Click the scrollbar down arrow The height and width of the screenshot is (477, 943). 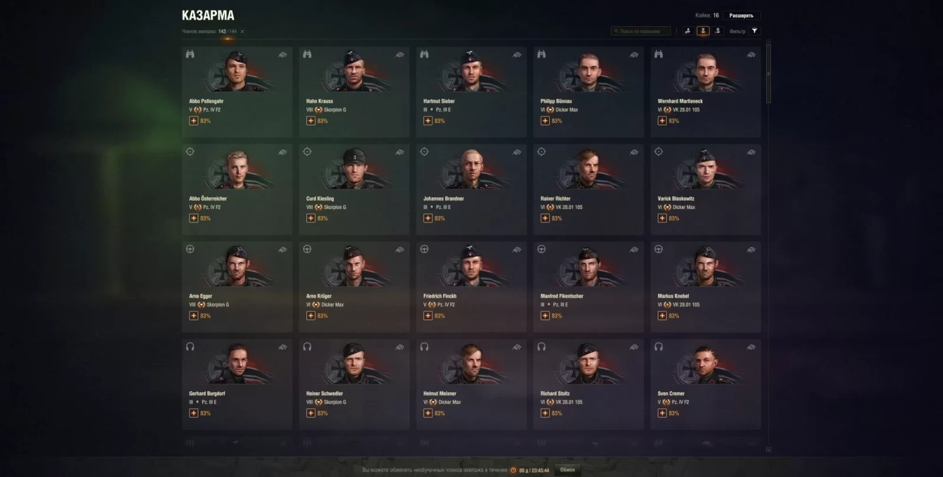tap(768, 449)
